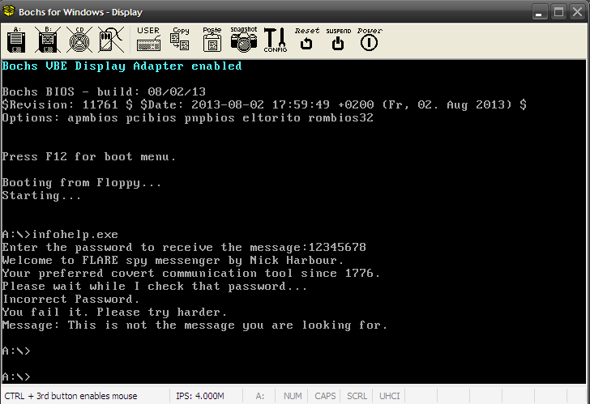Viewport: 590px width, 404px height.
Task: Click 'Press F12 for boot menu.' line
Action: (x=89, y=157)
